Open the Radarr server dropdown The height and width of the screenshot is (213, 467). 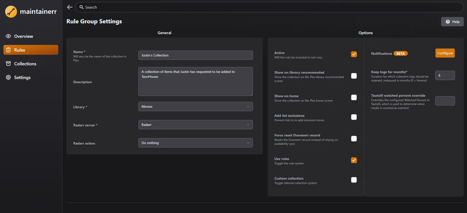point(195,125)
